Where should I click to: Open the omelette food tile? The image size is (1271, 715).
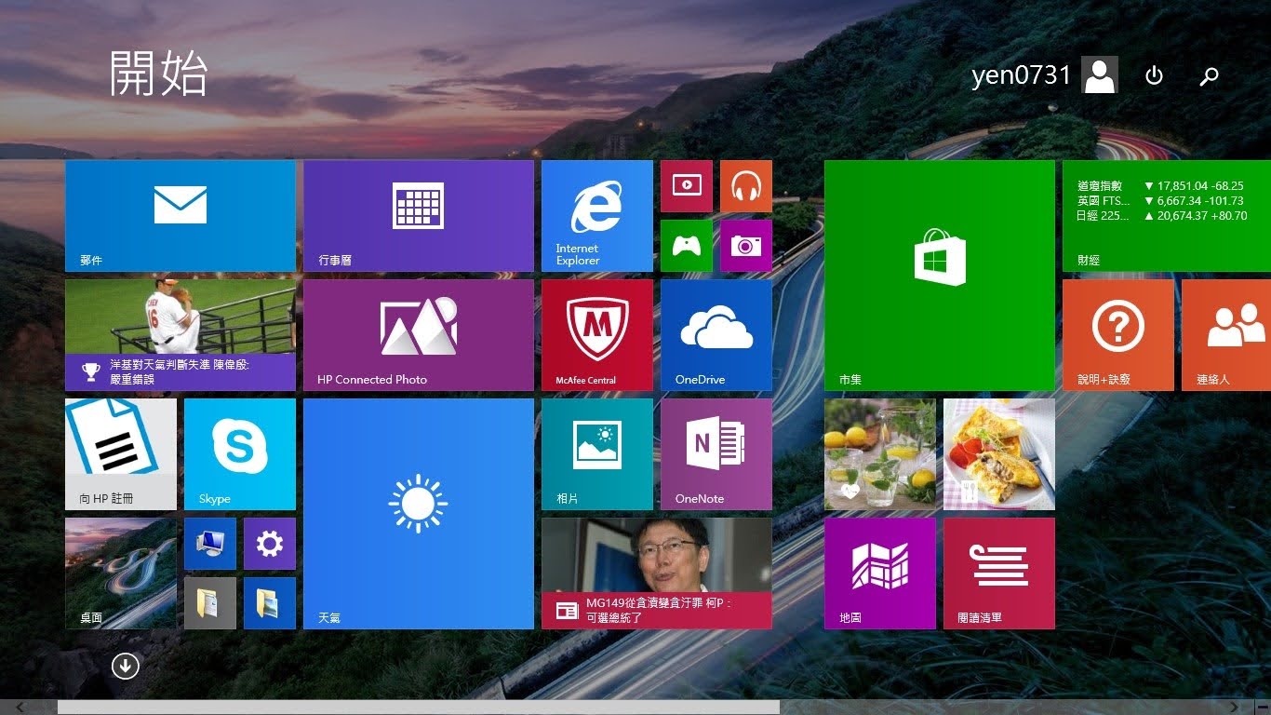click(999, 454)
